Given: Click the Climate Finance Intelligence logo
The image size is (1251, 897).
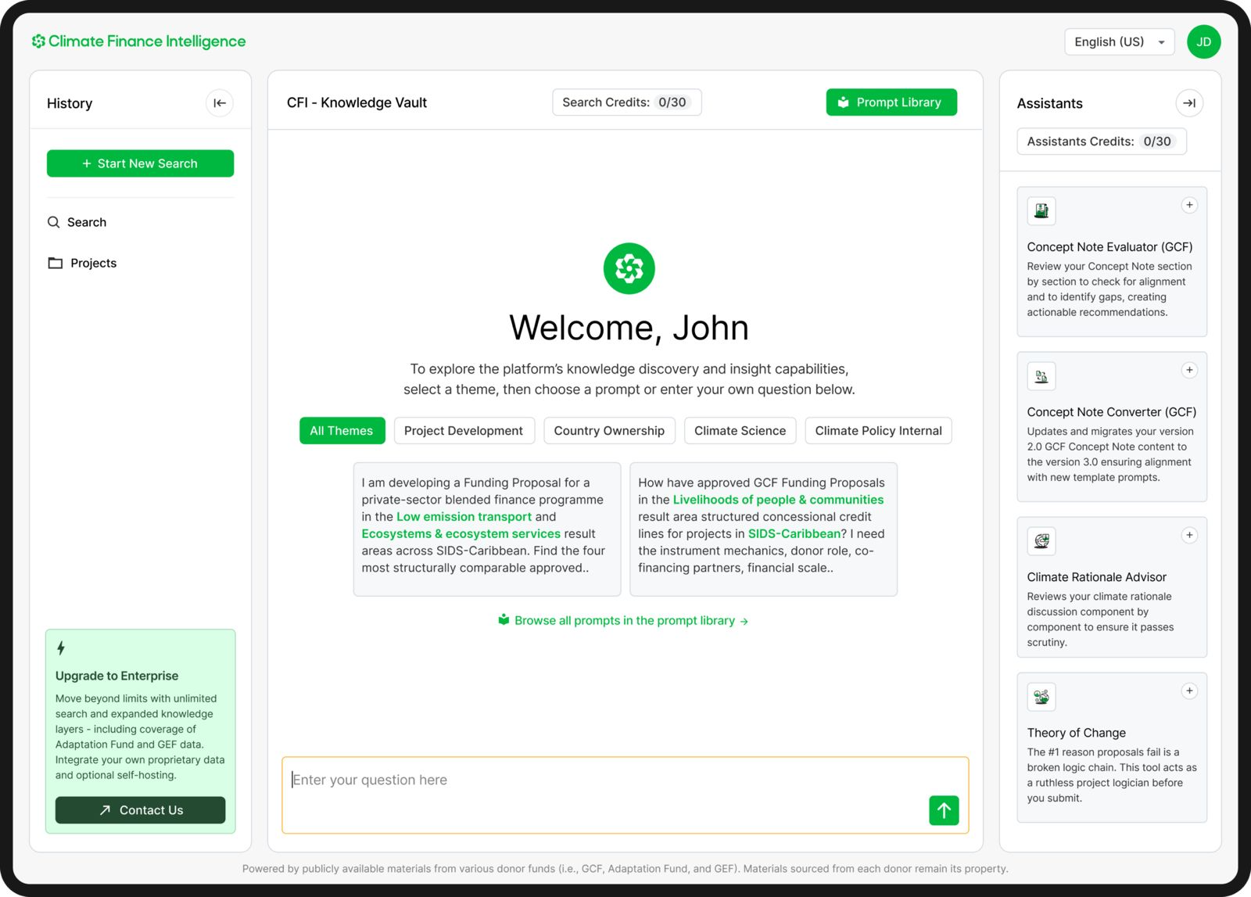Looking at the screenshot, I should (138, 41).
